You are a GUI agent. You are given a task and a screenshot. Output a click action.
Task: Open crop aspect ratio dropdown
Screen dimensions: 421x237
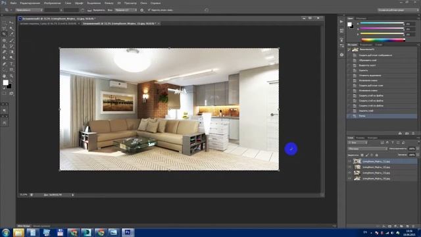pyautogui.click(x=29, y=10)
